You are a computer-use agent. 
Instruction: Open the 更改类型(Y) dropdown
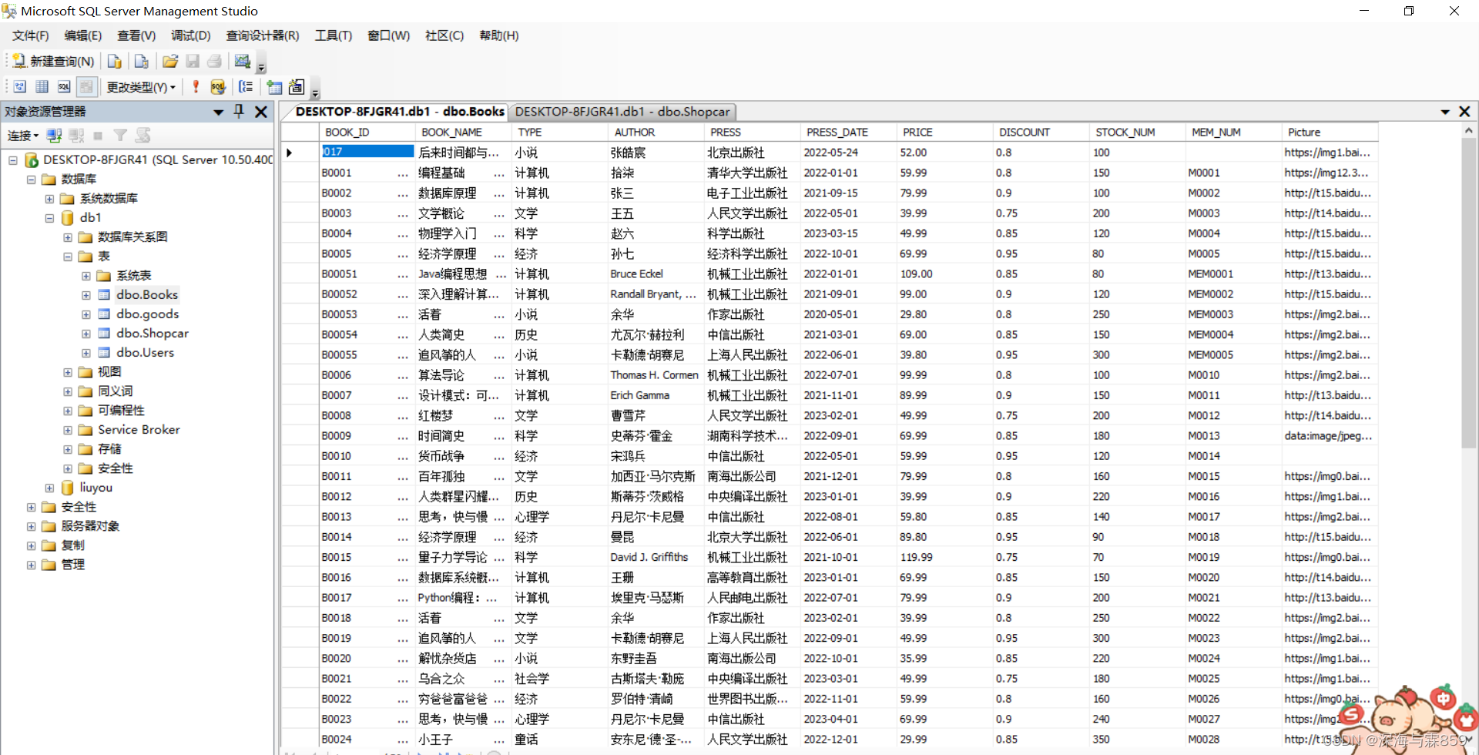(x=141, y=87)
